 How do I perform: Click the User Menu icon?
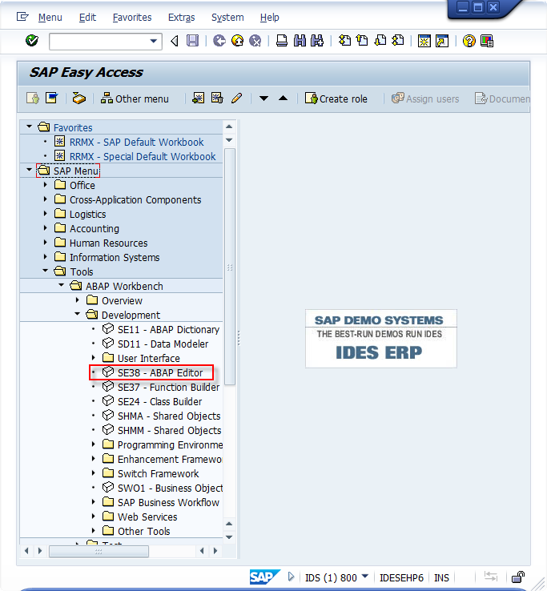[x=33, y=98]
